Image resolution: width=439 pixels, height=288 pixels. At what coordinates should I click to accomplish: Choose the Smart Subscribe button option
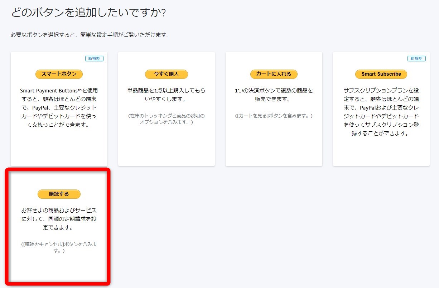click(381, 74)
